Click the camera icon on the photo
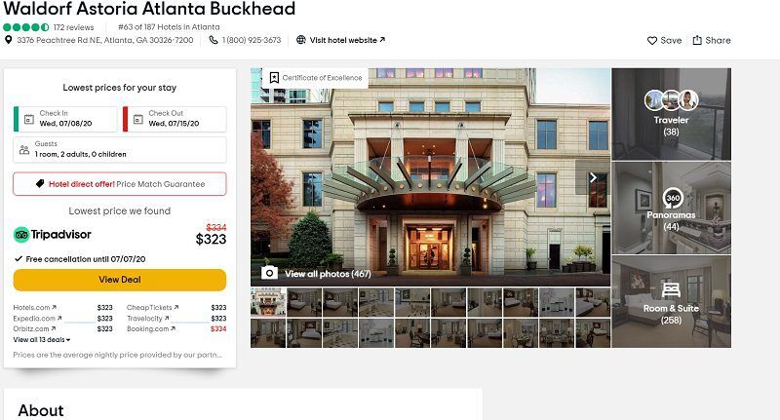Viewport: 780px width, 420px height. coord(270,273)
